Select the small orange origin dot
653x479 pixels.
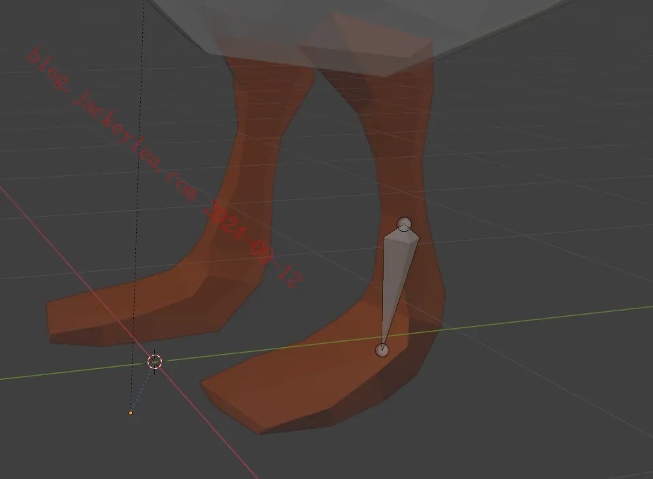[x=131, y=413]
